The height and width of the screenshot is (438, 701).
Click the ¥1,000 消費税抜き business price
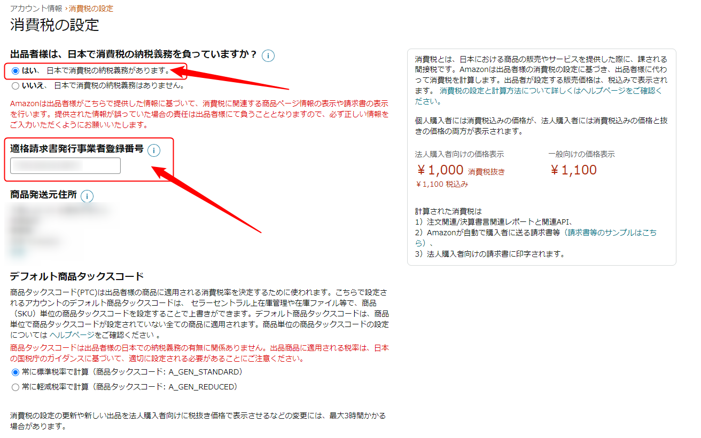[x=460, y=171]
